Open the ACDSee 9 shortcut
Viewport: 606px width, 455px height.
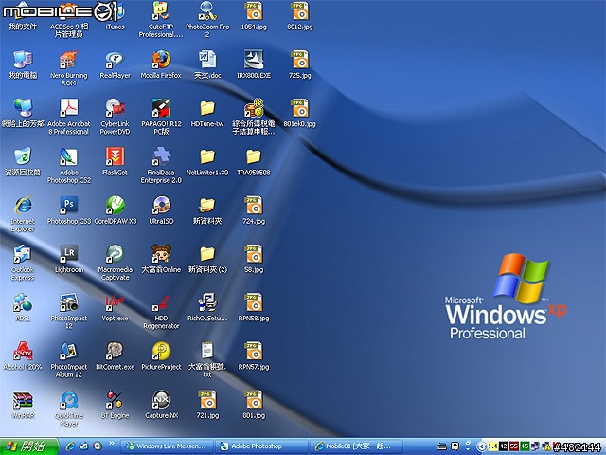pos(68,19)
